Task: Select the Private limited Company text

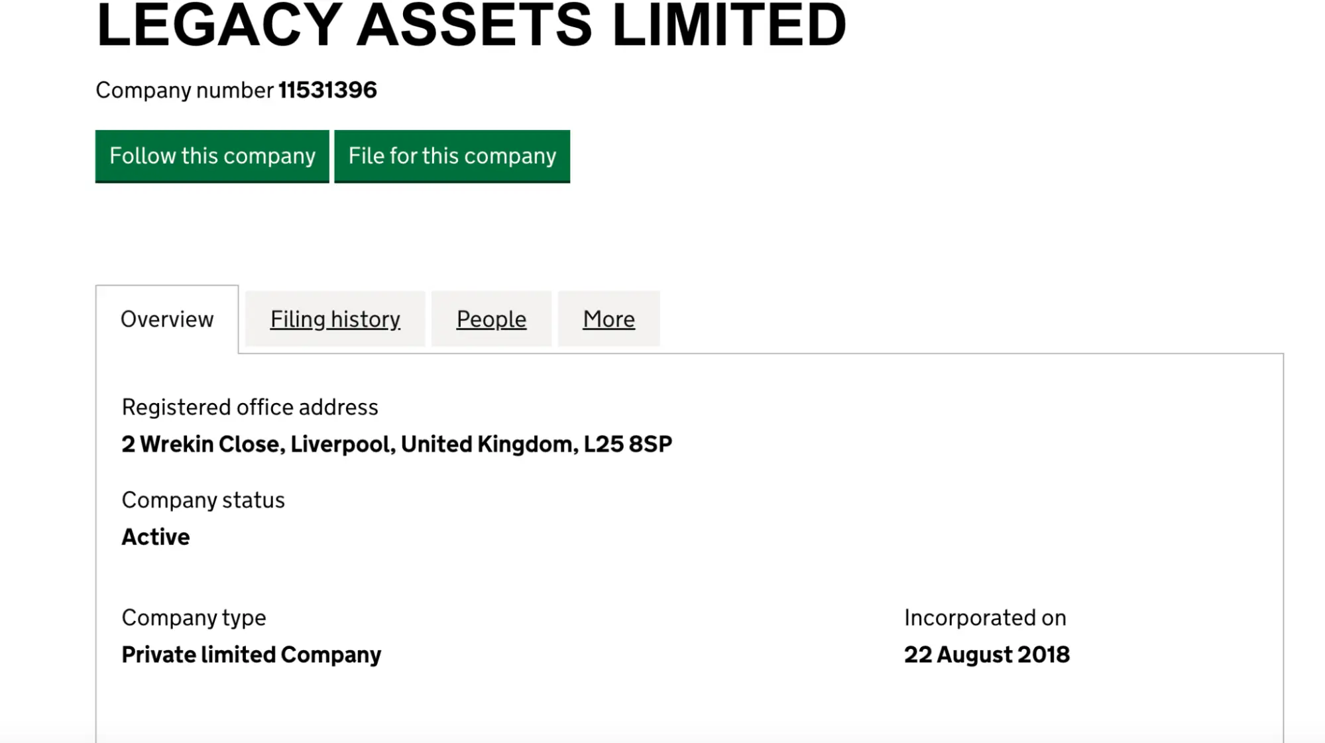Action: click(251, 654)
